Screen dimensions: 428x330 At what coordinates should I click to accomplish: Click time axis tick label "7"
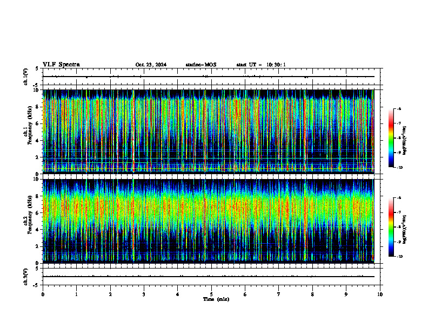coord(279,294)
